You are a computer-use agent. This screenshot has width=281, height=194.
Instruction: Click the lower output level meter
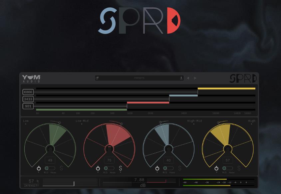[x=219, y=186]
